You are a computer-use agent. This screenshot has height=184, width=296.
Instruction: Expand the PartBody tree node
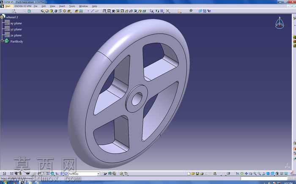pyautogui.click(x=2, y=41)
